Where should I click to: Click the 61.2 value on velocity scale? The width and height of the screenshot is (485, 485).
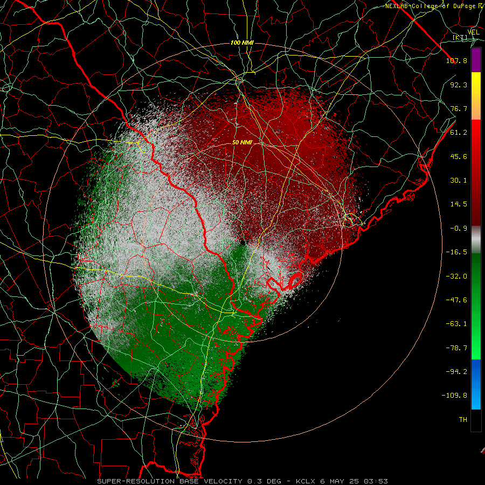(459, 133)
